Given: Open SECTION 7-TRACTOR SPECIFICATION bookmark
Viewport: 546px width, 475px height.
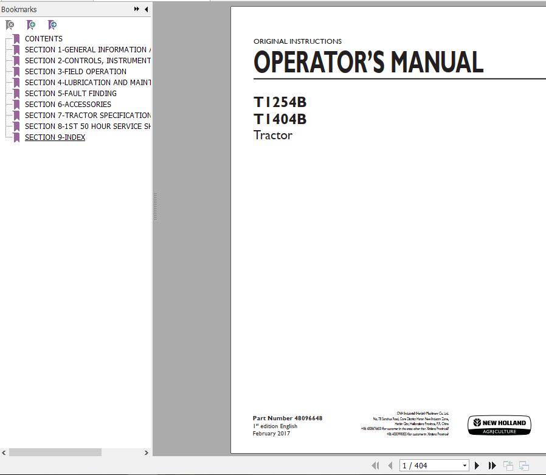Looking at the screenshot, I should coord(88,116).
